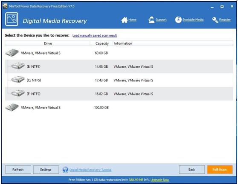Click the Support person icon
238x184 pixels.
point(151,20)
